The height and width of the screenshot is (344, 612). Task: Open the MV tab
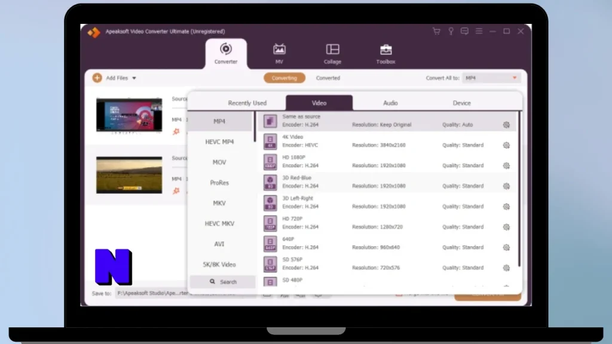pyautogui.click(x=279, y=54)
